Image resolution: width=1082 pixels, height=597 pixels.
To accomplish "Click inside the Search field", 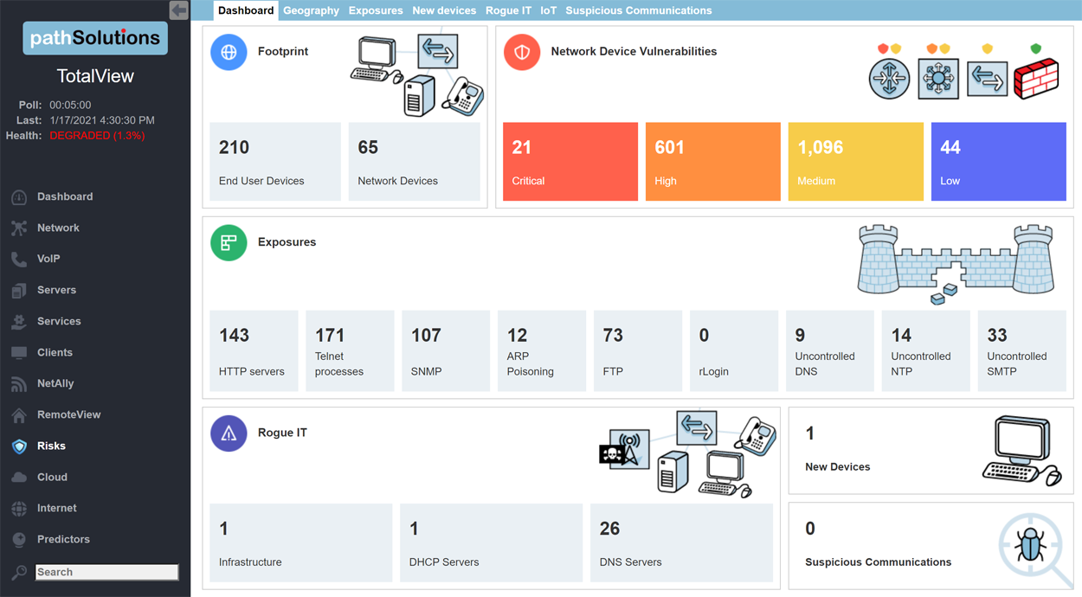I will (x=106, y=572).
